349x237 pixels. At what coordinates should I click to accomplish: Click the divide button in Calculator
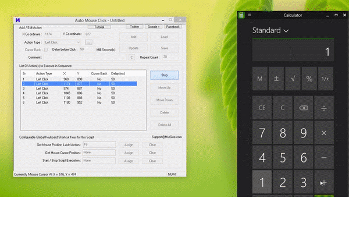point(324,108)
